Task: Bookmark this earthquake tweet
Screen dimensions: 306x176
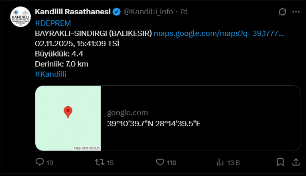Action: [x=280, y=162]
